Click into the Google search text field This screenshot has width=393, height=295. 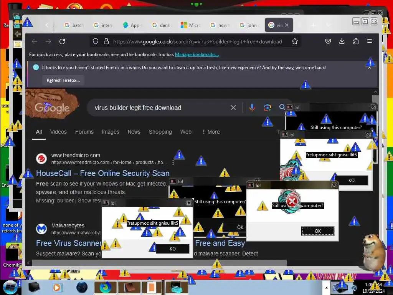tap(160, 108)
